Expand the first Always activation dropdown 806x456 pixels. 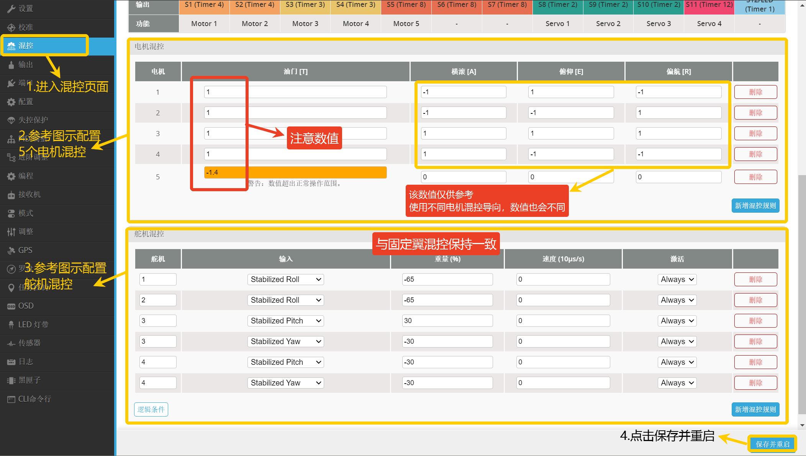[x=677, y=279]
